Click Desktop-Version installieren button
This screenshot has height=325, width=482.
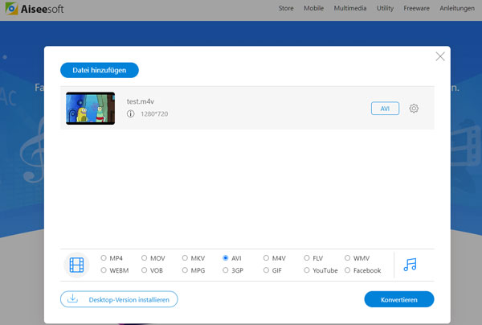coord(119,299)
